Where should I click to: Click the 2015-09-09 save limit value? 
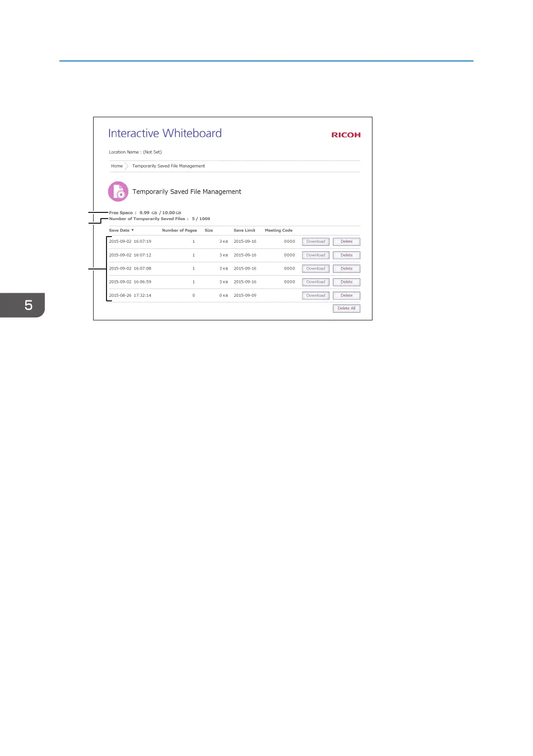coord(245,295)
